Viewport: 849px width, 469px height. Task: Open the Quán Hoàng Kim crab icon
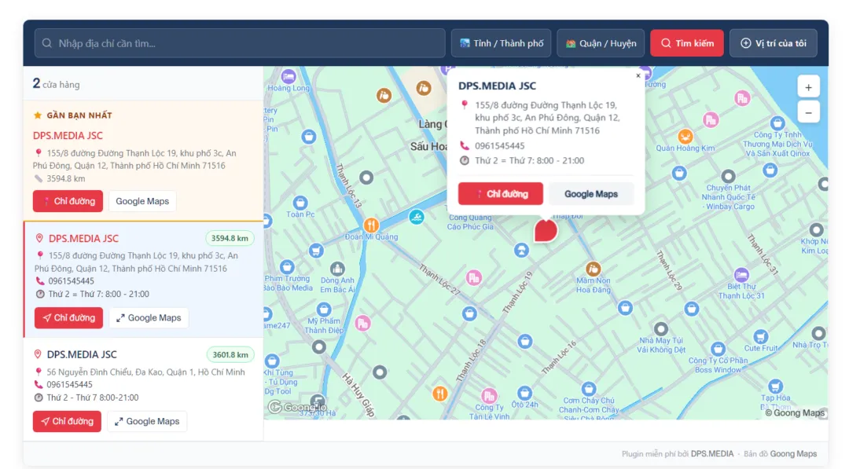687,135
